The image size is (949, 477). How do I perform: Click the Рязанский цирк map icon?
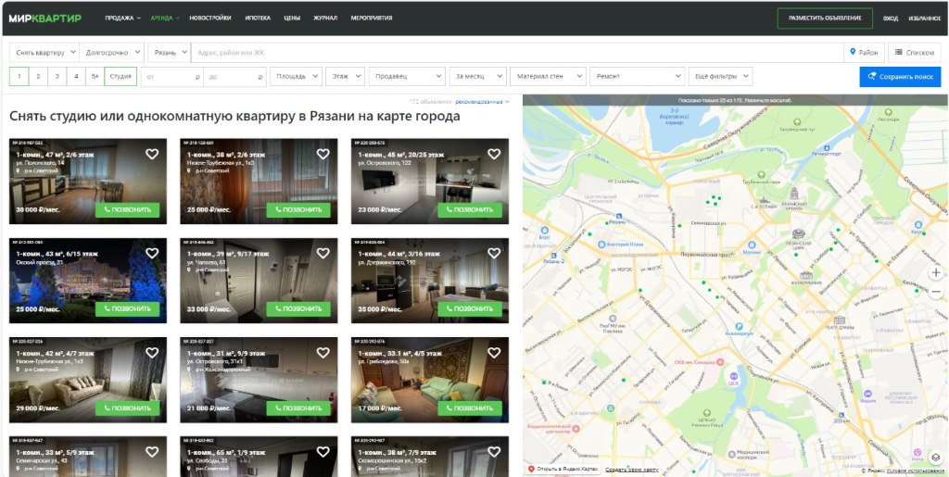coord(799,234)
